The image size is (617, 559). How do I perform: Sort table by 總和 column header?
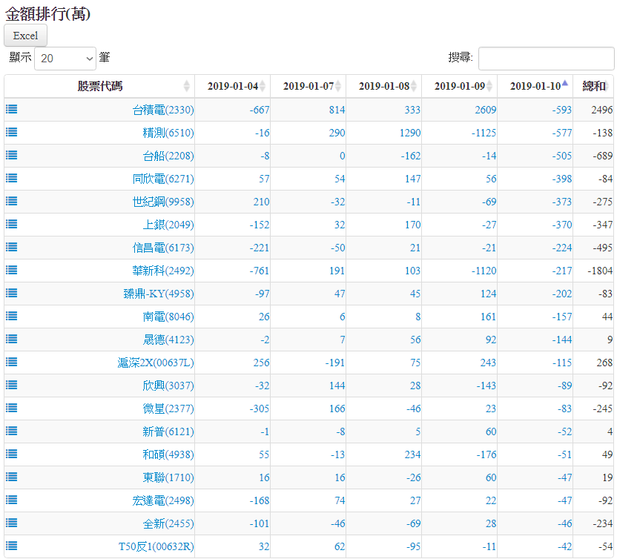593,86
